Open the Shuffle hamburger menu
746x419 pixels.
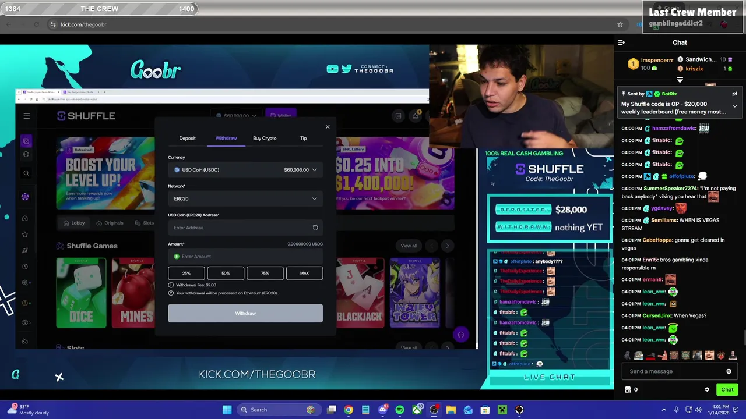click(26, 116)
